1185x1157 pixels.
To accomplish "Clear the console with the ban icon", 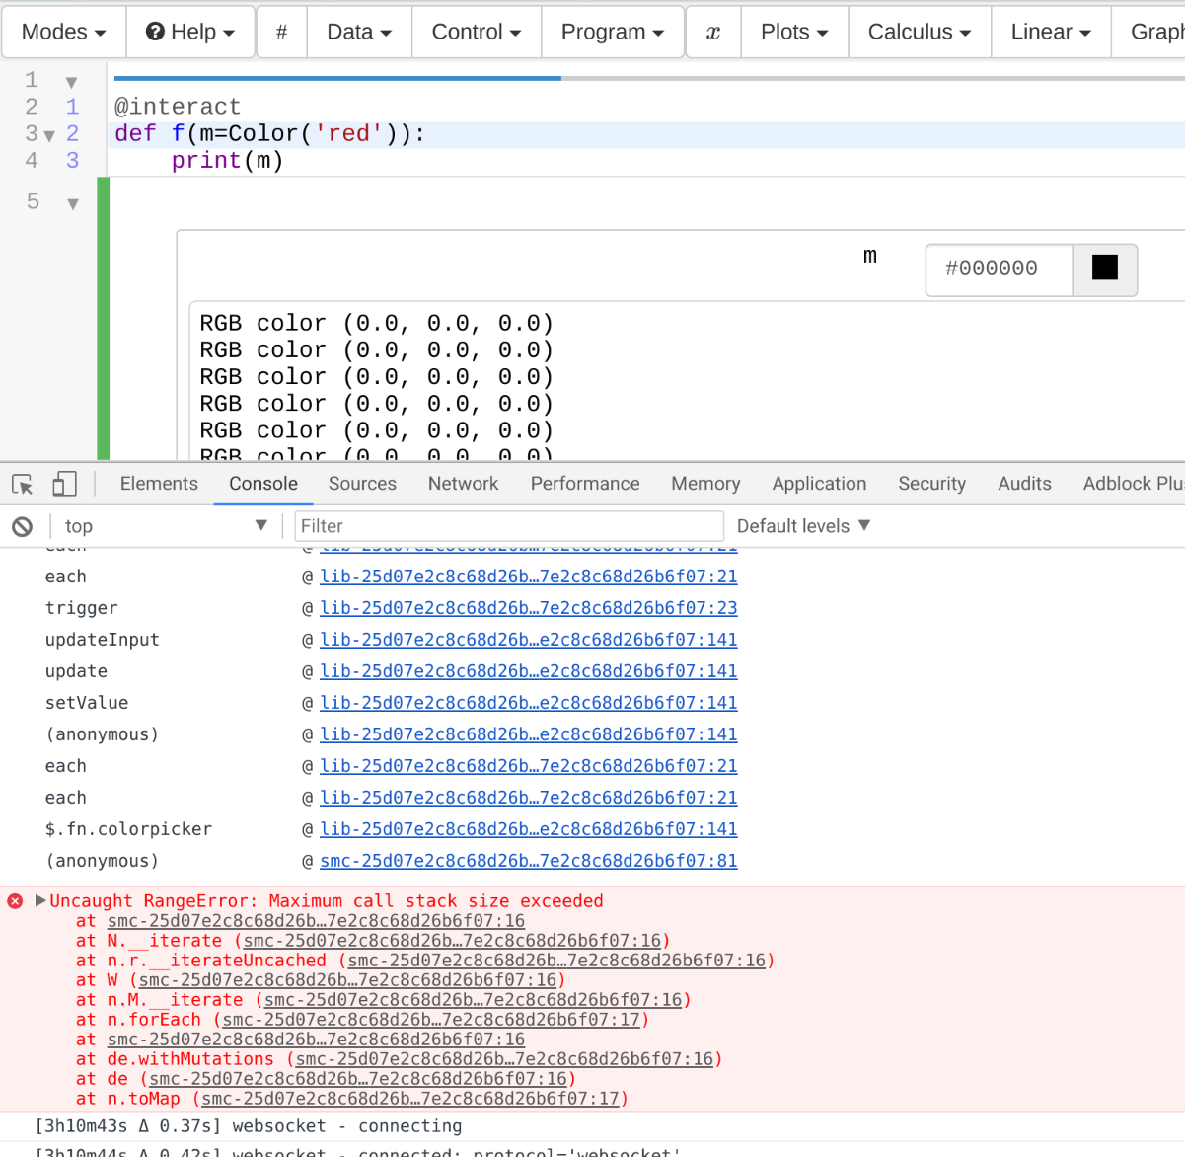I will (21, 525).
